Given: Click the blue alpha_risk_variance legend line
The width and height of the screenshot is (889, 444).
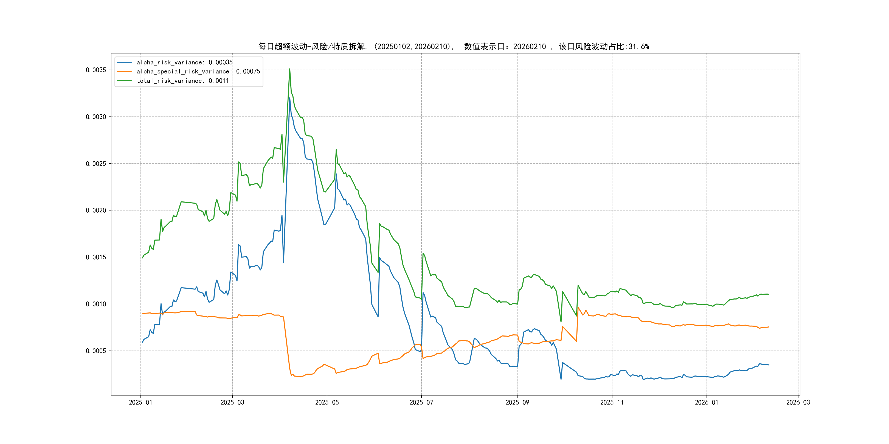Looking at the screenshot, I should tap(124, 62).
